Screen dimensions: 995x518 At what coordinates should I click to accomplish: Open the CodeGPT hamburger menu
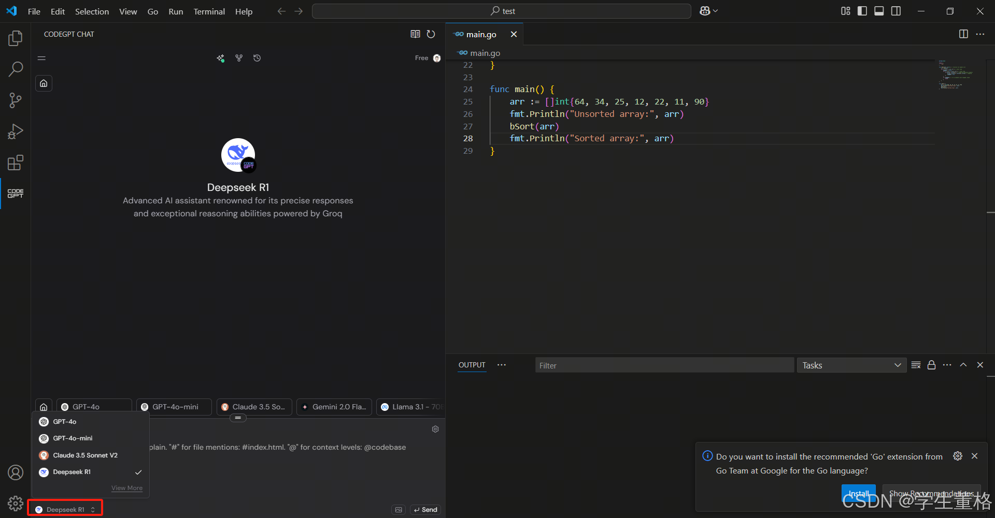click(42, 58)
